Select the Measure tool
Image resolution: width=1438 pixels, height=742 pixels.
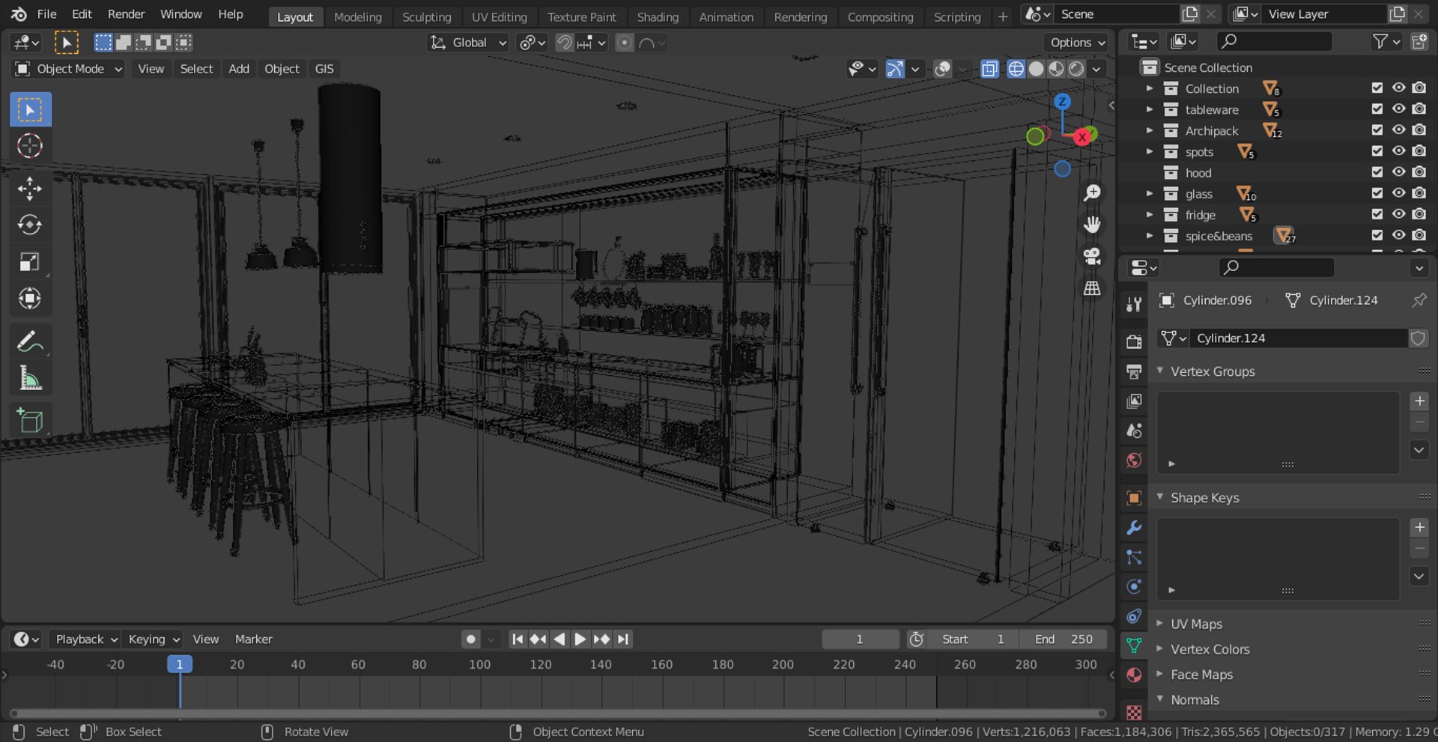tap(30, 379)
